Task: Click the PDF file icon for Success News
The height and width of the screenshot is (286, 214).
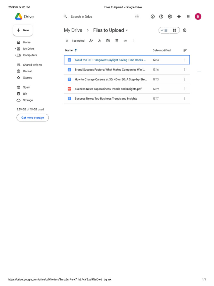Action: tap(69, 89)
